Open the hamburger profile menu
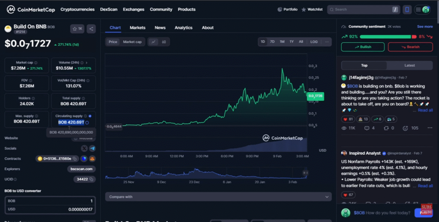The image size is (439, 222). 422,9
